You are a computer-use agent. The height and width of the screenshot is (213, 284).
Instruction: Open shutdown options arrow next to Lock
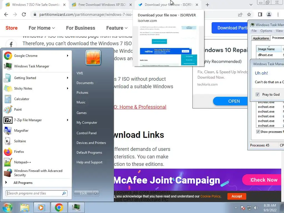[96, 193]
